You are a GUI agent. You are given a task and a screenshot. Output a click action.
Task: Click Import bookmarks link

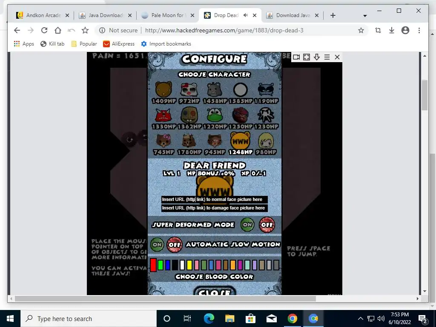pos(166,44)
